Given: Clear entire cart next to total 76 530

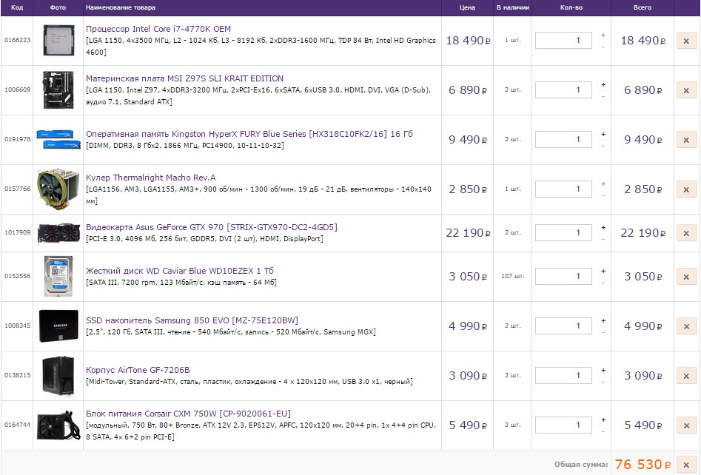Looking at the screenshot, I should (x=686, y=465).
